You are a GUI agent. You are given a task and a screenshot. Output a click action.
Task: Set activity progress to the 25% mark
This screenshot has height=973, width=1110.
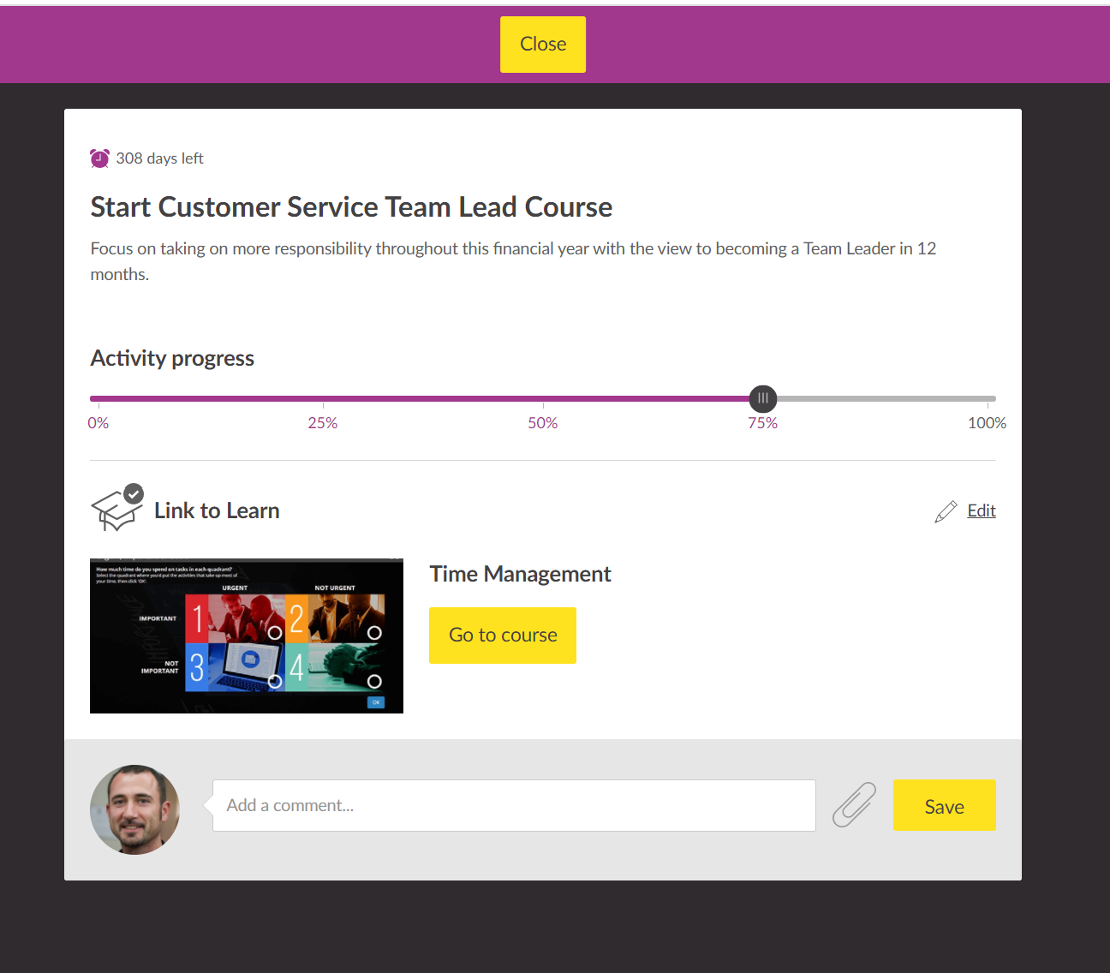pyautogui.click(x=323, y=398)
